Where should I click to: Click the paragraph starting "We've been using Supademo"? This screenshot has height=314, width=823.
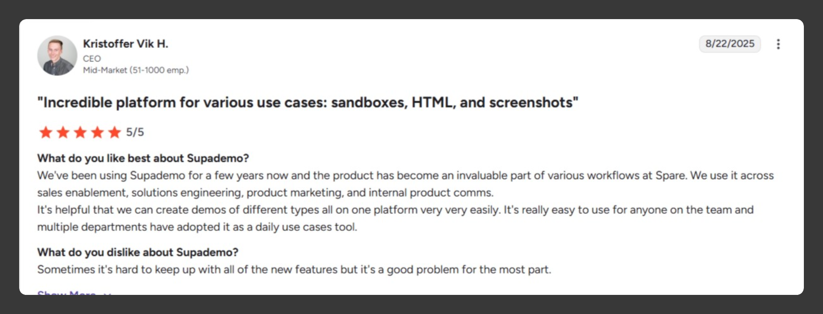405,184
